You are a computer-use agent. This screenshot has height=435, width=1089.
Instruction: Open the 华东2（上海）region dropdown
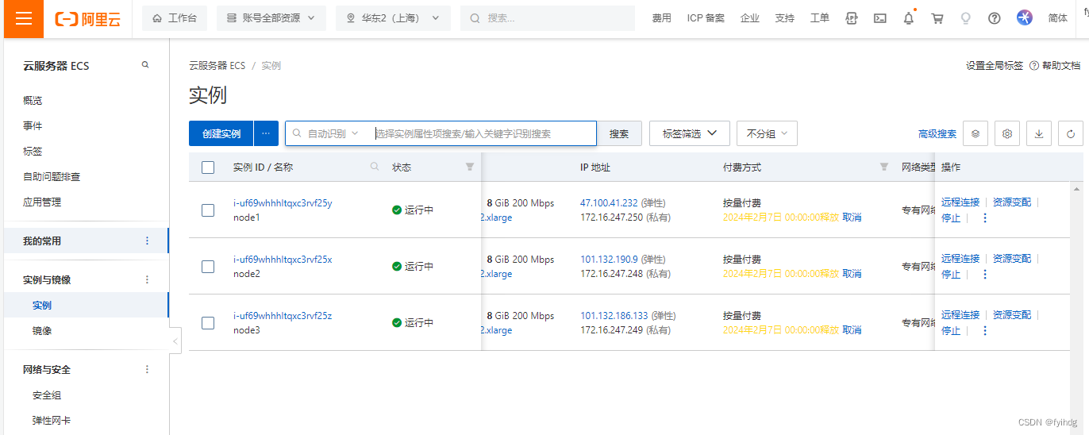point(393,18)
